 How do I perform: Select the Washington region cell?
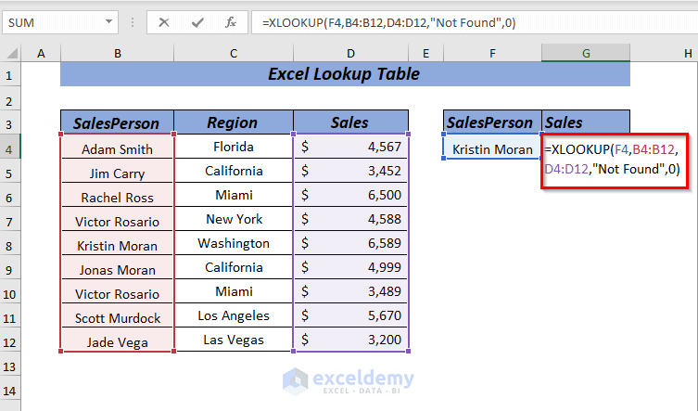(234, 243)
